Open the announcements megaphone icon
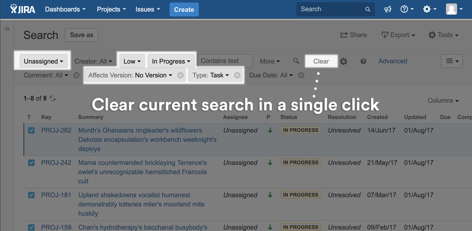 388,9
